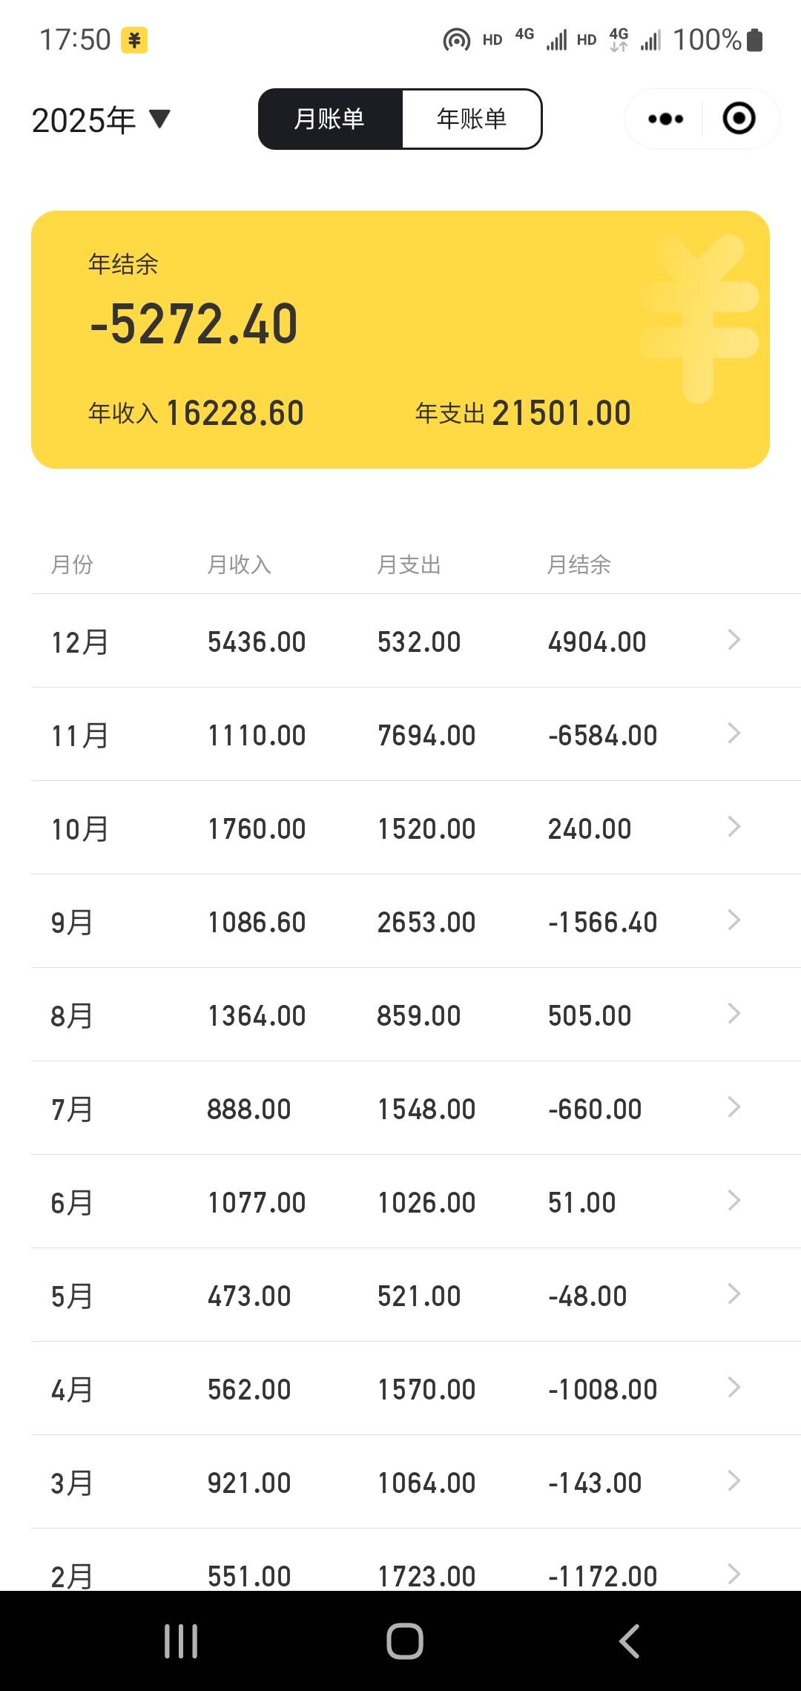Expand the 9月 row chevron
Image resolution: width=801 pixels, height=1691 pixels.
[734, 920]
